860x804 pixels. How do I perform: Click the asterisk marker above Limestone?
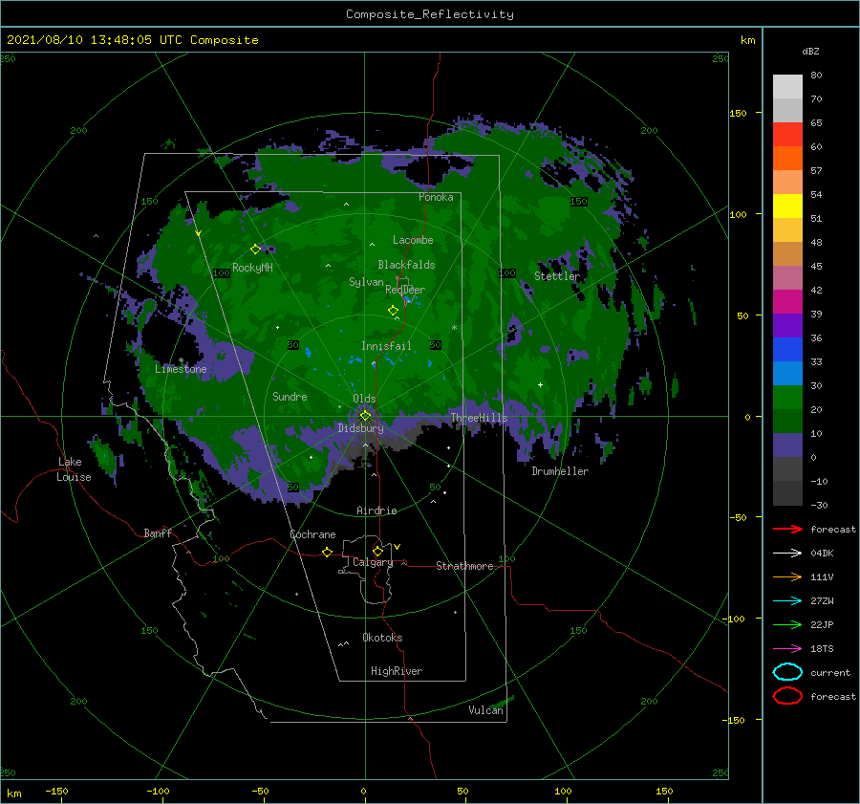pos(181,360)
